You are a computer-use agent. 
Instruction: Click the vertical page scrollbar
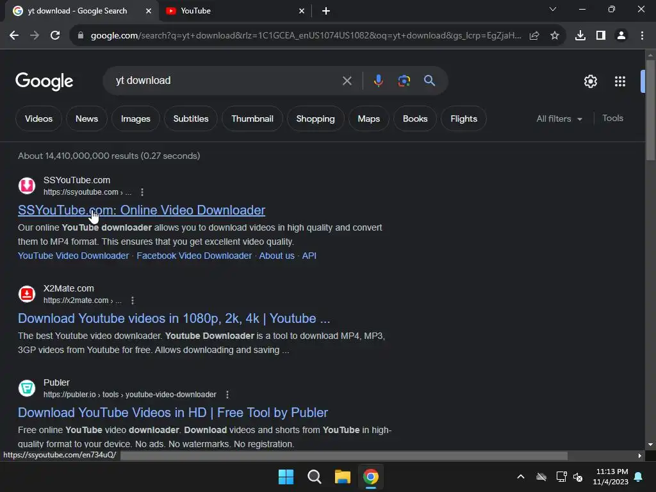point(650,110)
